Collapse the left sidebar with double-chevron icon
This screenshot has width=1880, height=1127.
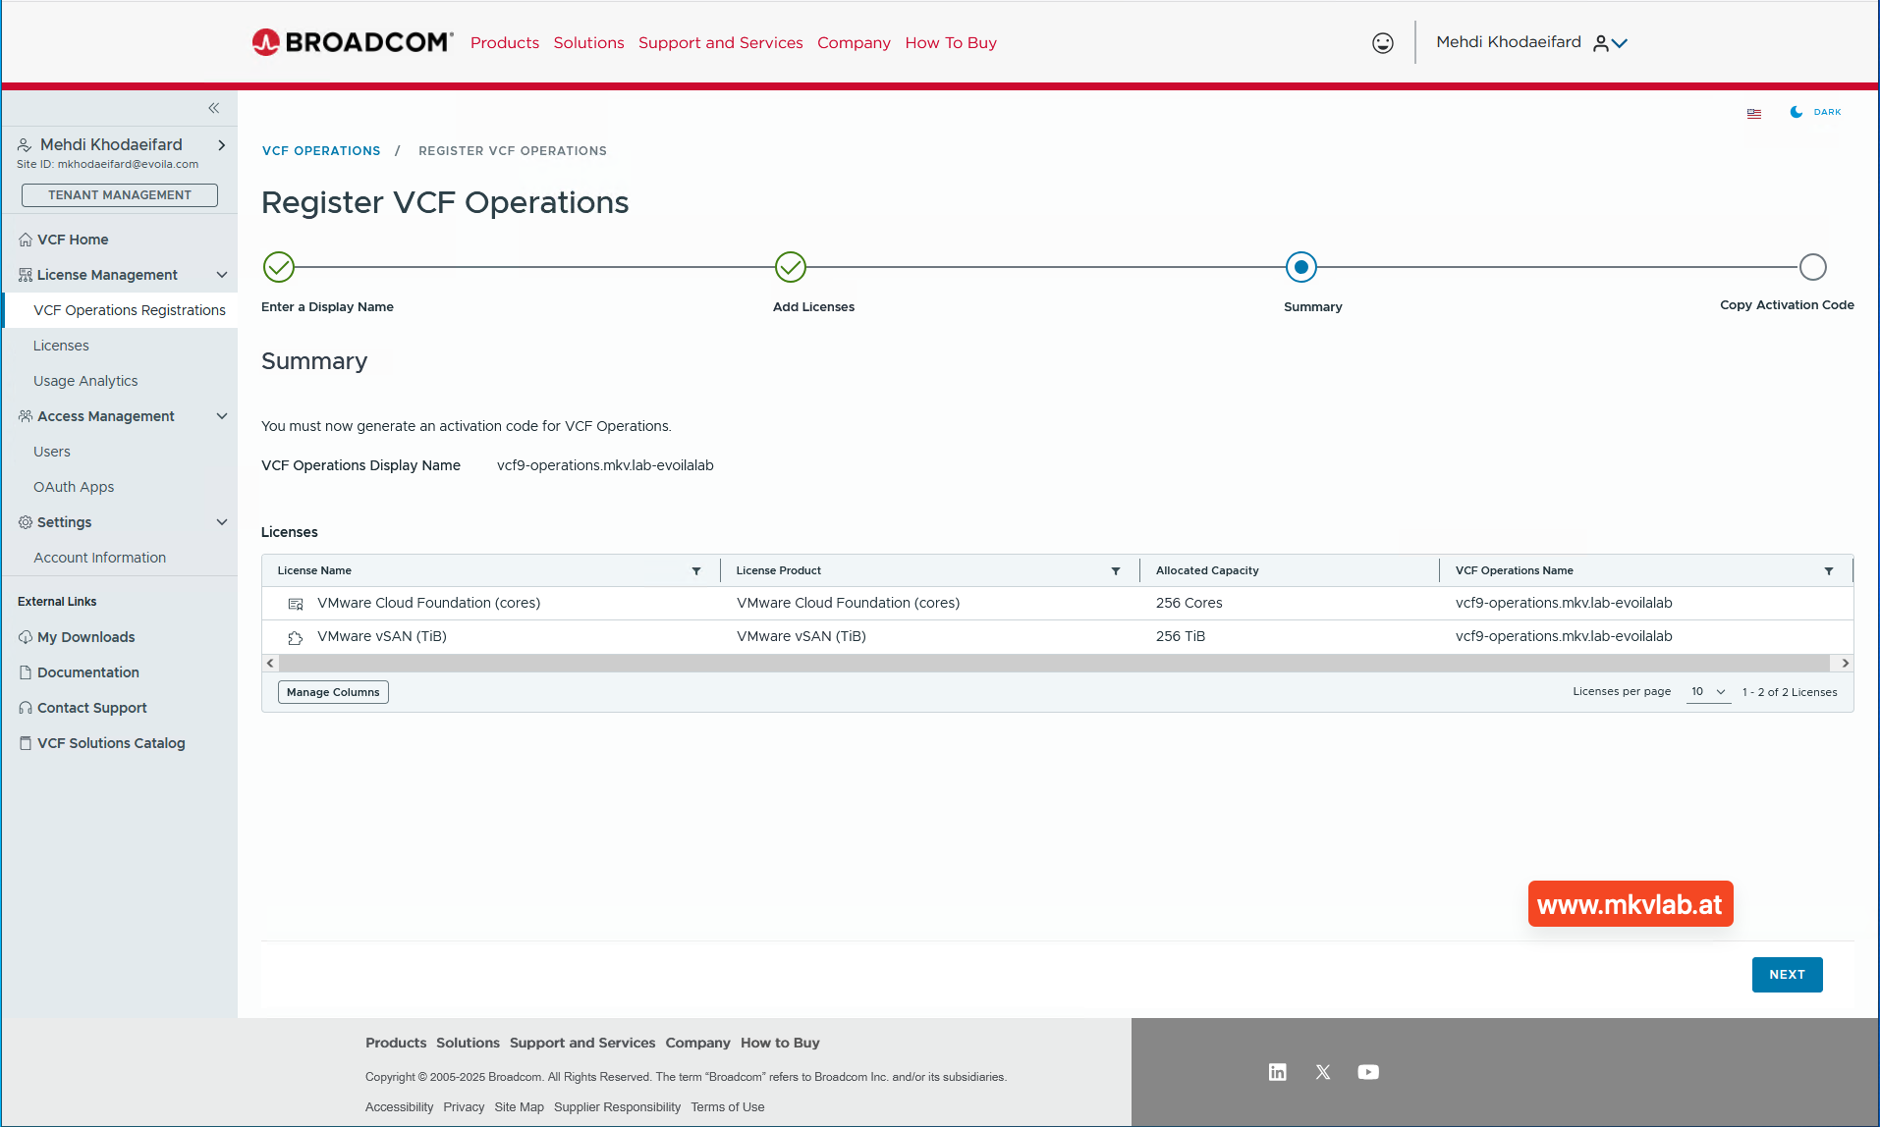pos(213,108)
